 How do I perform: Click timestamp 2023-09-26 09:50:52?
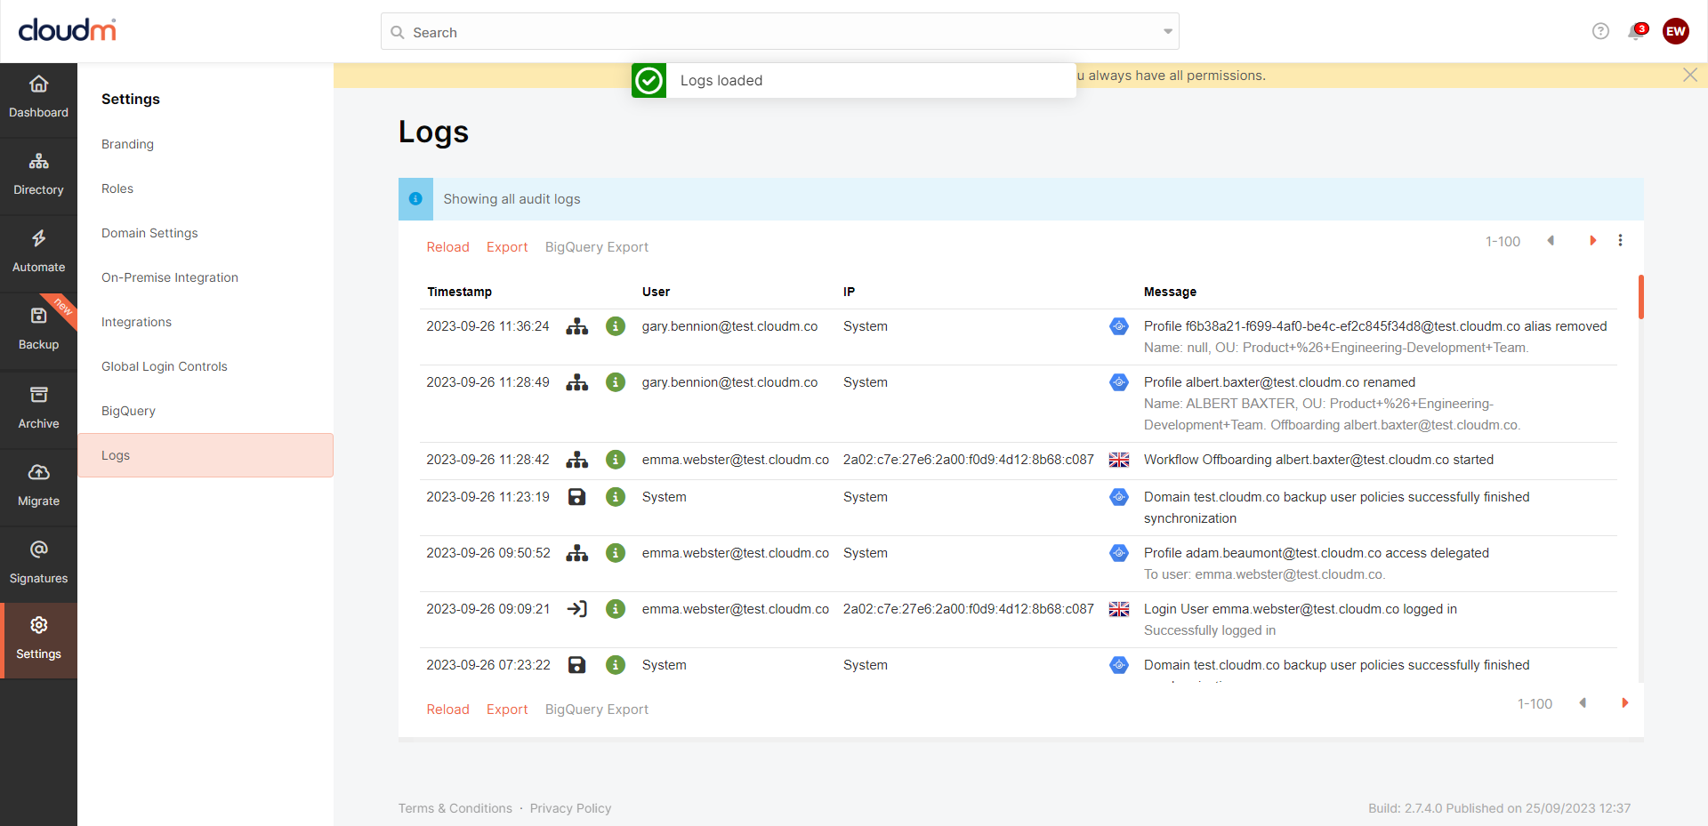pos(488,553)
